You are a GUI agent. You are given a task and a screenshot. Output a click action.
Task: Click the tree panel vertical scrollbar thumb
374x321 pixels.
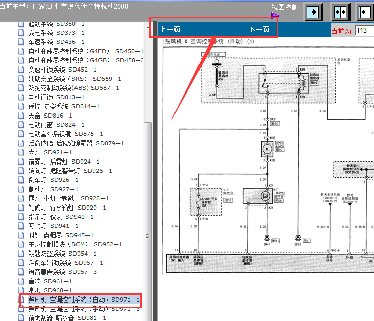click(x=147, y=222)
